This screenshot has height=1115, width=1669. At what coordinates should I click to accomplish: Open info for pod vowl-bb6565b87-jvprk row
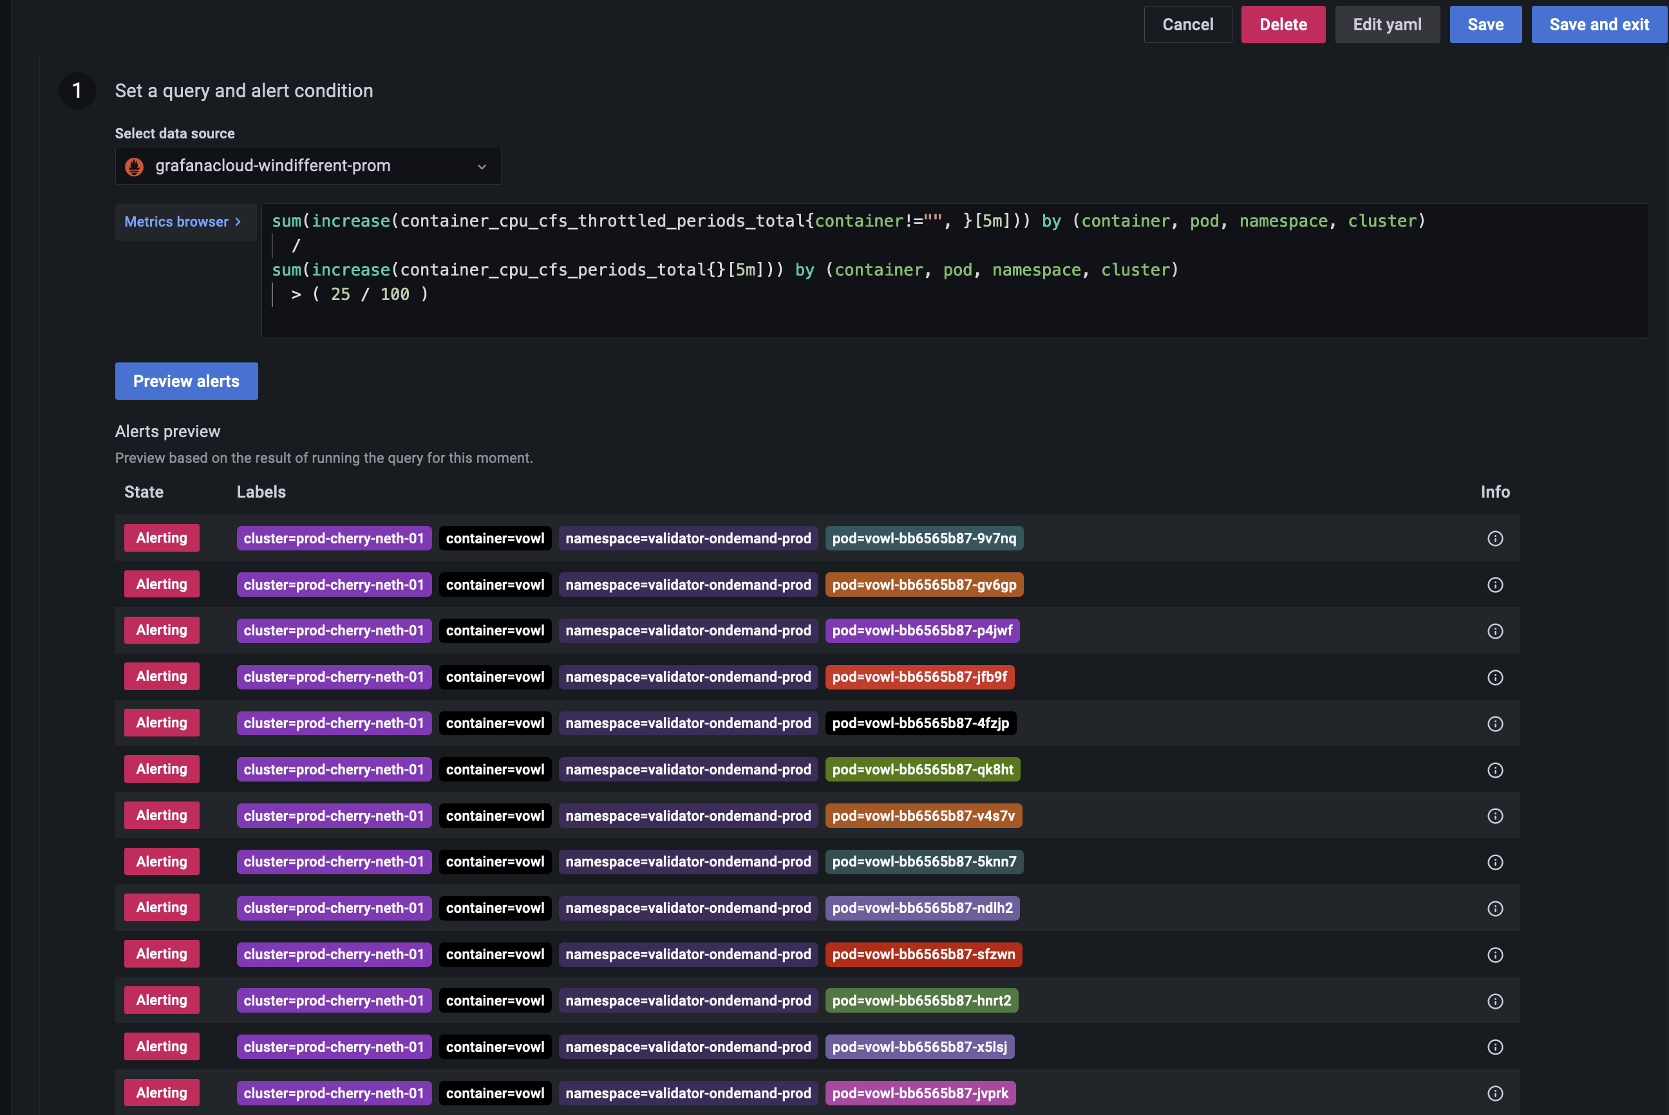[x=1495, y=1093]
